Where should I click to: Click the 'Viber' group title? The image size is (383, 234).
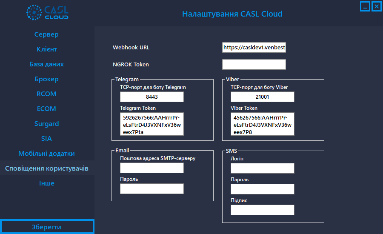(232, 80)
